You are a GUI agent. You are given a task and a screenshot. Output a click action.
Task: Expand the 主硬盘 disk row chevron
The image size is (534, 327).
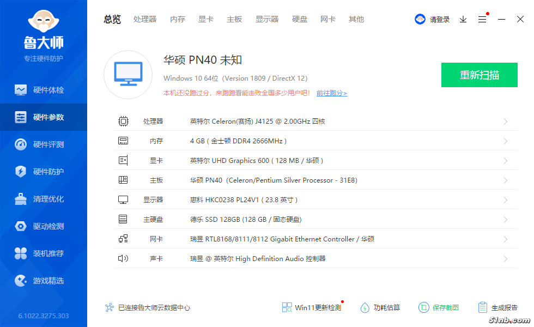(506, 220)
